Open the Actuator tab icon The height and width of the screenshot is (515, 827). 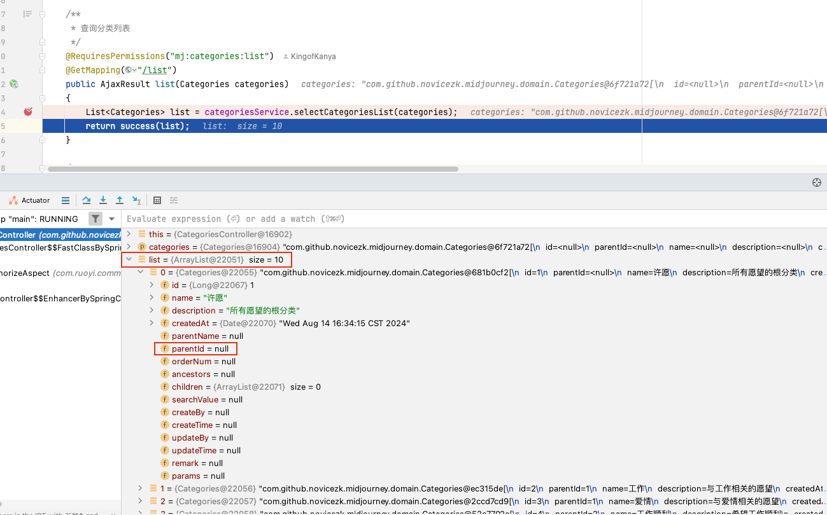[13, 200]
